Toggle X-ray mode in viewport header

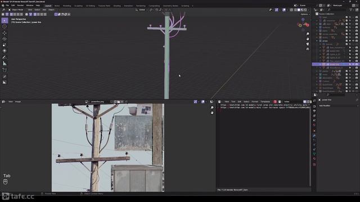pyautogui.click(x=291, y=10)
